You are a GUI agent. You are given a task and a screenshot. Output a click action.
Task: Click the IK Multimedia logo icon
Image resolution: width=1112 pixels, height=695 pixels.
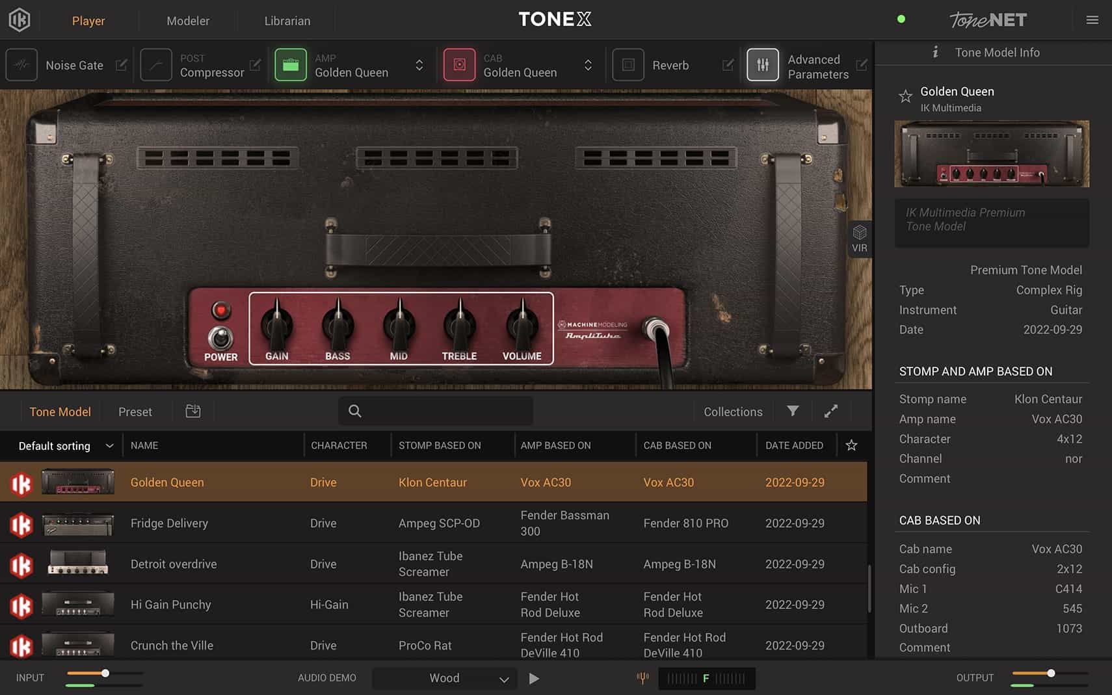20,20
